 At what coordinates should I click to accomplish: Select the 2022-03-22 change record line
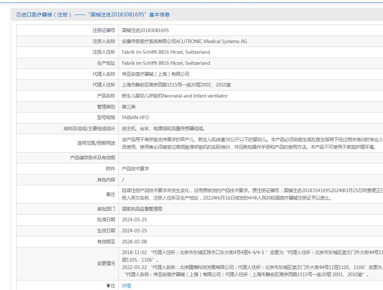(252, 271)
